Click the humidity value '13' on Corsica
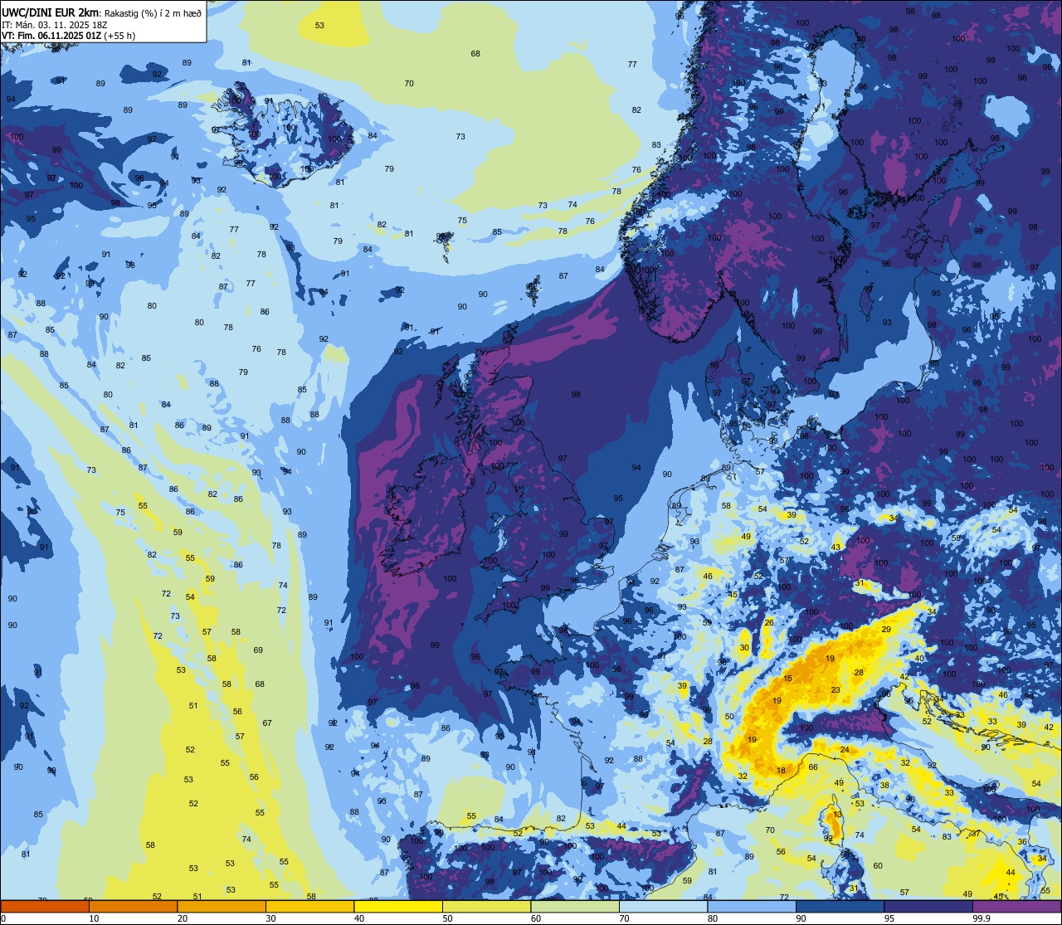The height and width of the screenshot is (925, 1062). [838, 815]
